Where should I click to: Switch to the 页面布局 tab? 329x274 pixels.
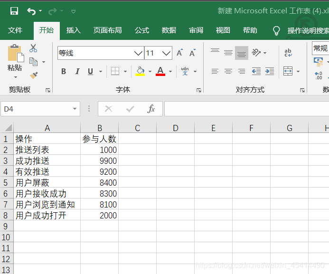[x=107, y=30]
